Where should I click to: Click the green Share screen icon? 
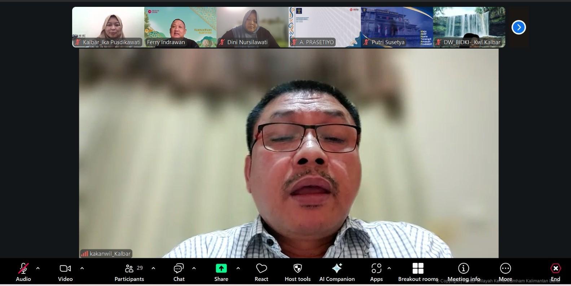221,269
